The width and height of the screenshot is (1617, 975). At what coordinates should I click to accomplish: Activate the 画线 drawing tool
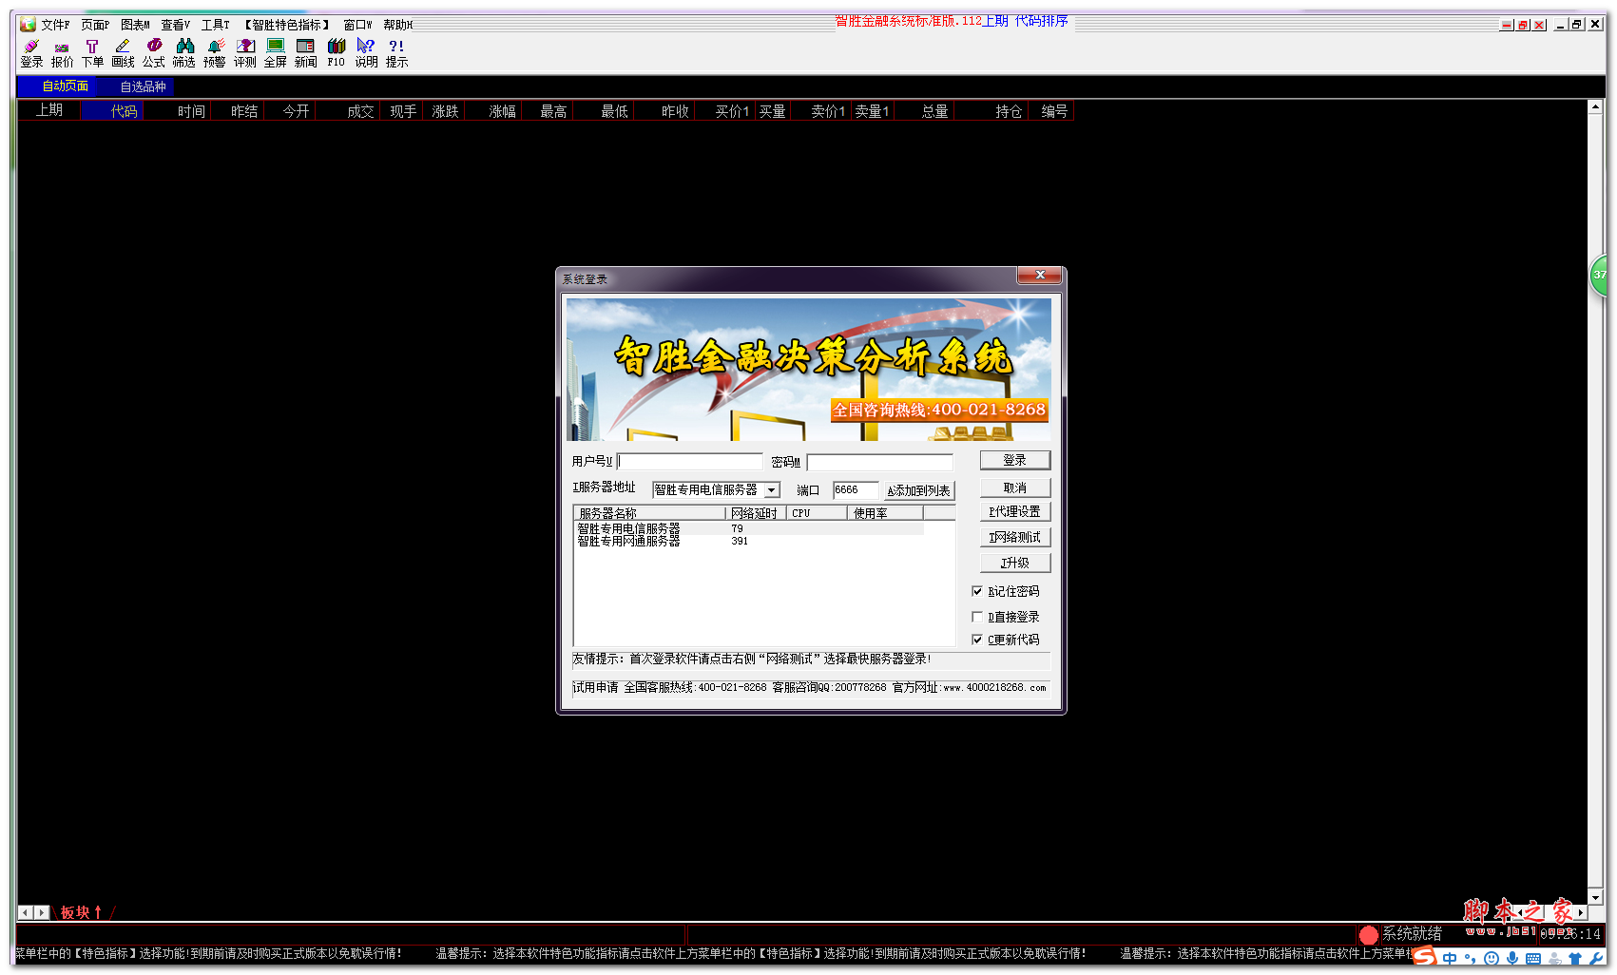tap(123, 52)
